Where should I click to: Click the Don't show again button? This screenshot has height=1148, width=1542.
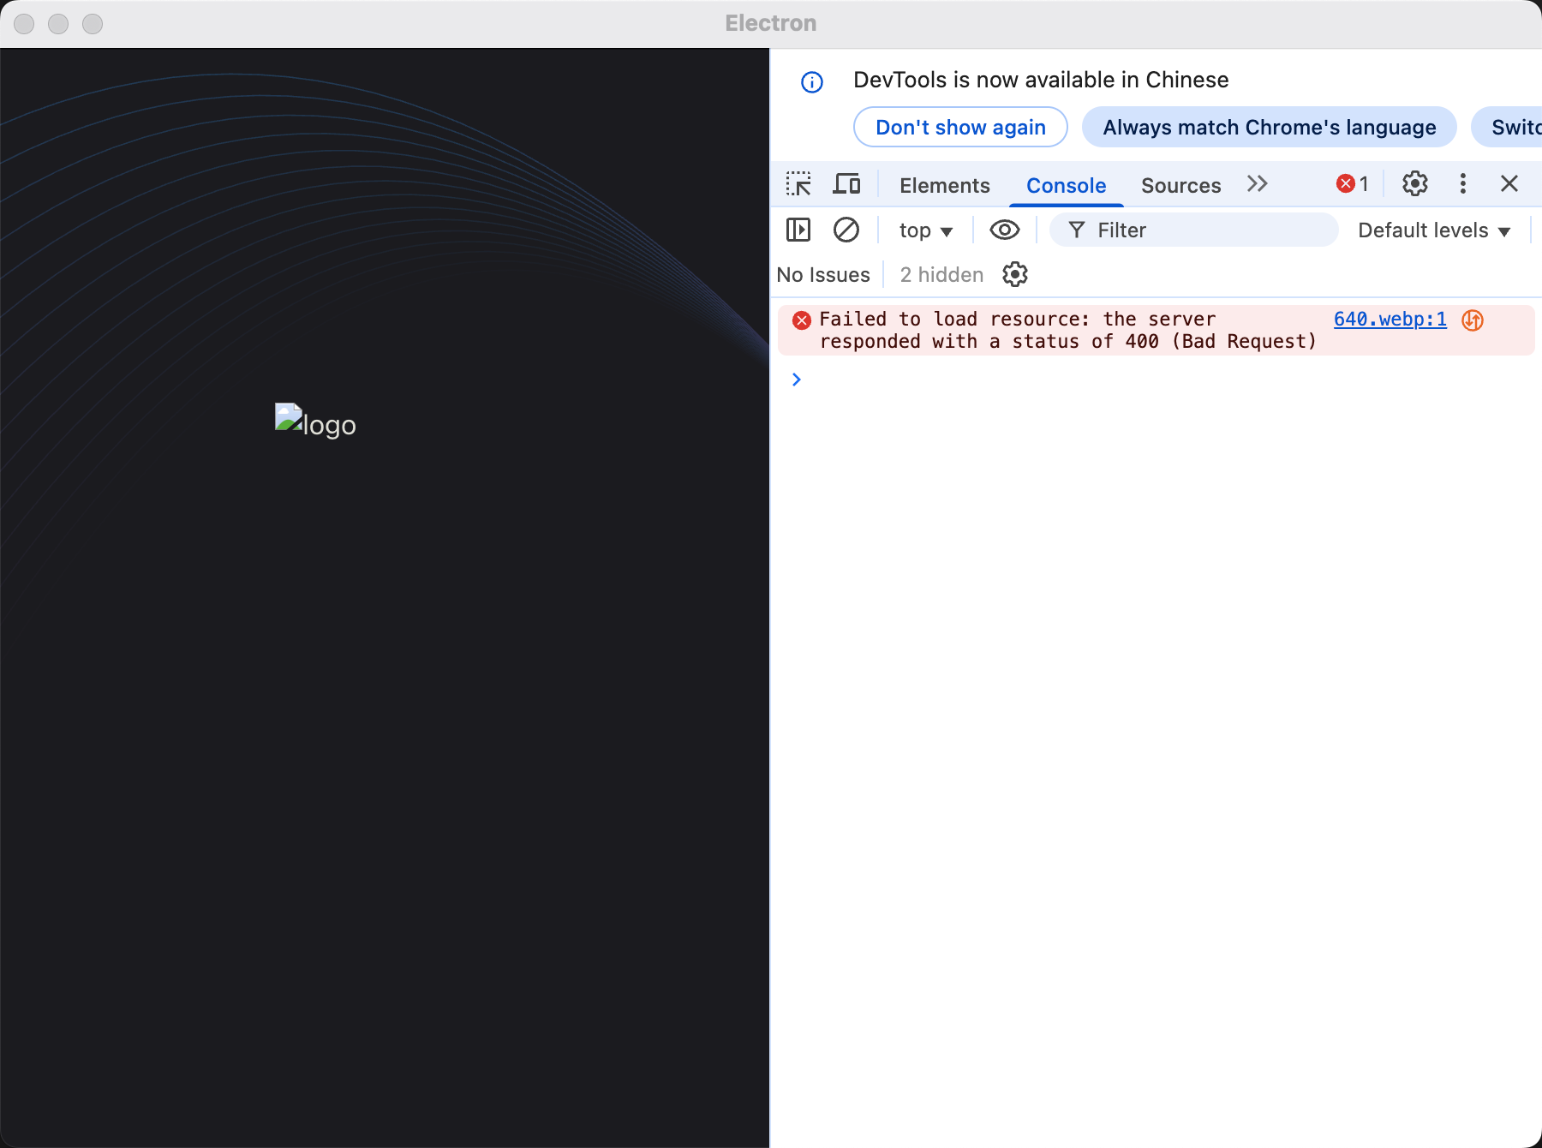coord(960,128)
